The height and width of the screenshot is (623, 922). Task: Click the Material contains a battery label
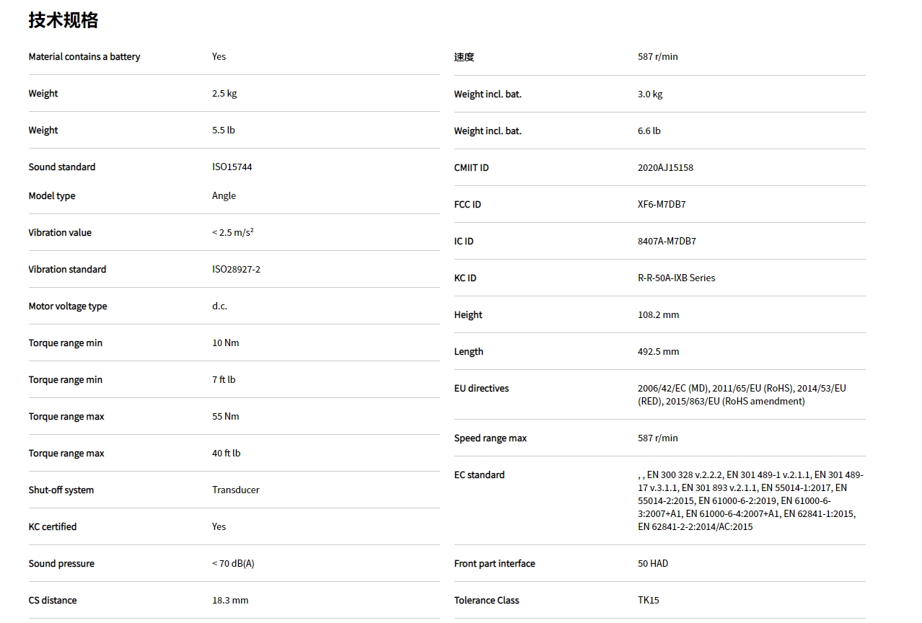[84, 57]
